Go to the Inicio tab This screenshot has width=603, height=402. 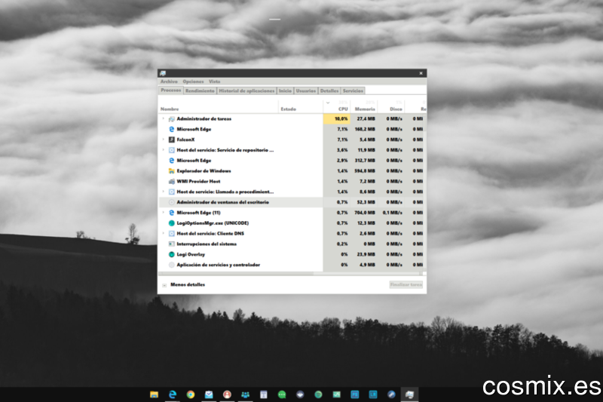point(285,91)
